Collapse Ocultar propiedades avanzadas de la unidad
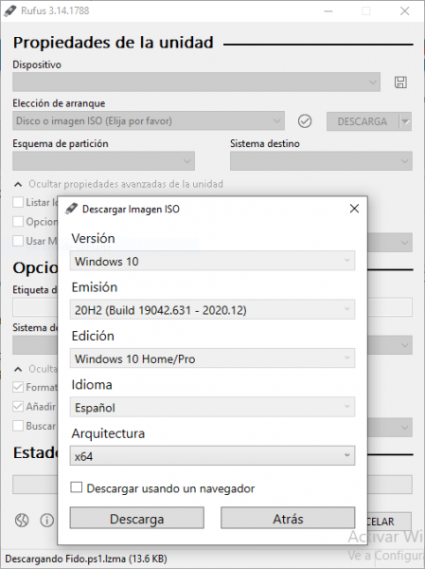The width and height of the screenshot is (425, 569). coord(118,184)
